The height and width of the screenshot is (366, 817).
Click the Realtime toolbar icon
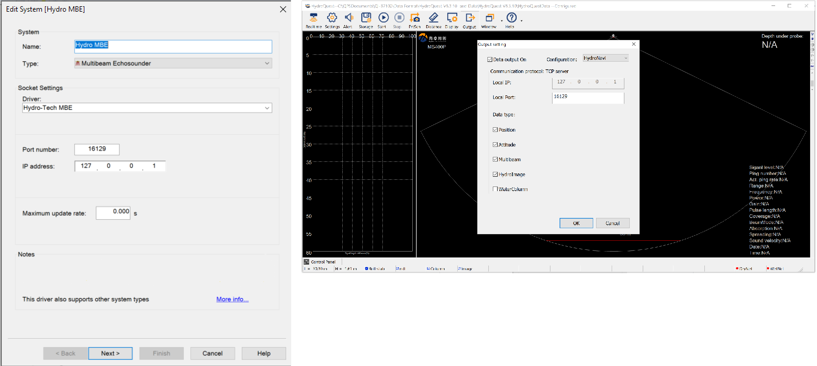coord(313,20)
